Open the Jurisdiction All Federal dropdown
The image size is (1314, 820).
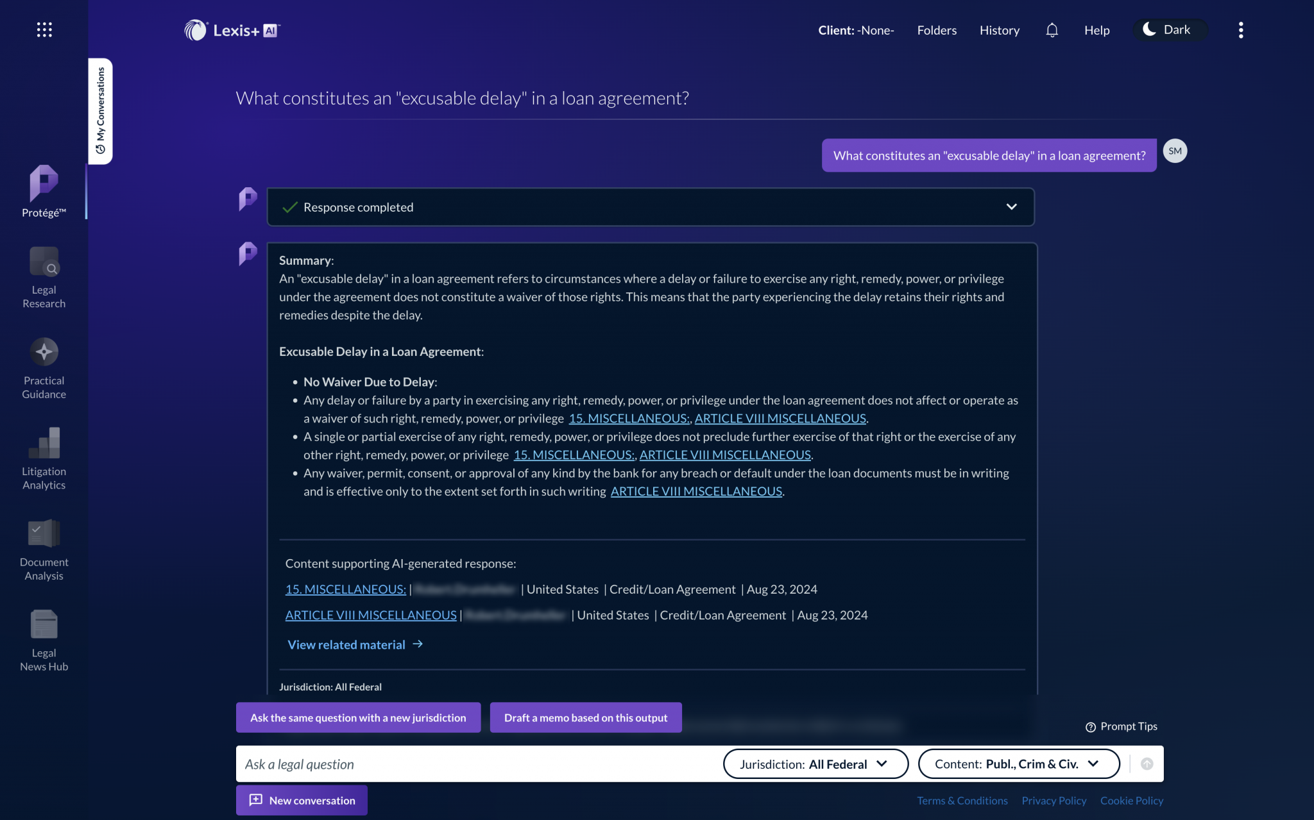pyautogui.click(x=815, y=764)
